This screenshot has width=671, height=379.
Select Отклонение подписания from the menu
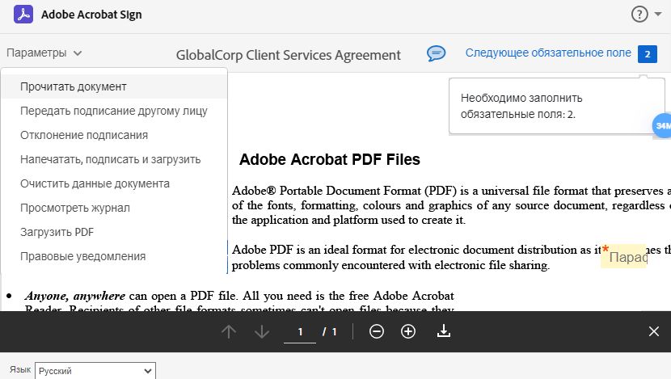[84, 135]
